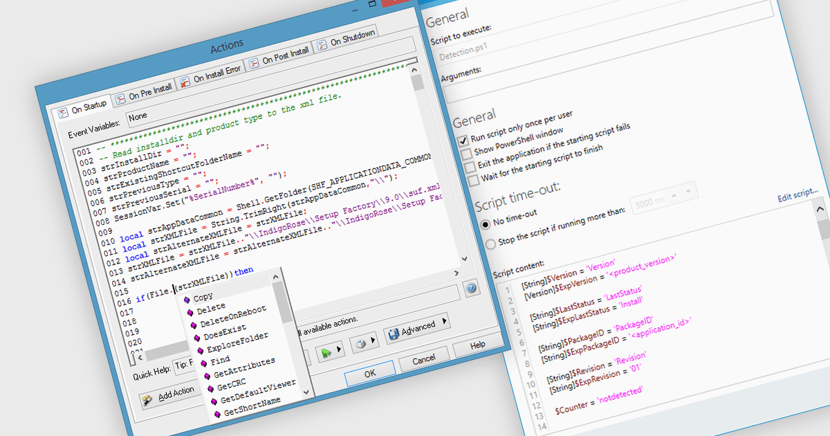Click the On Install Error tab icon
Screen dimensions: 830x436
(185, 82)
